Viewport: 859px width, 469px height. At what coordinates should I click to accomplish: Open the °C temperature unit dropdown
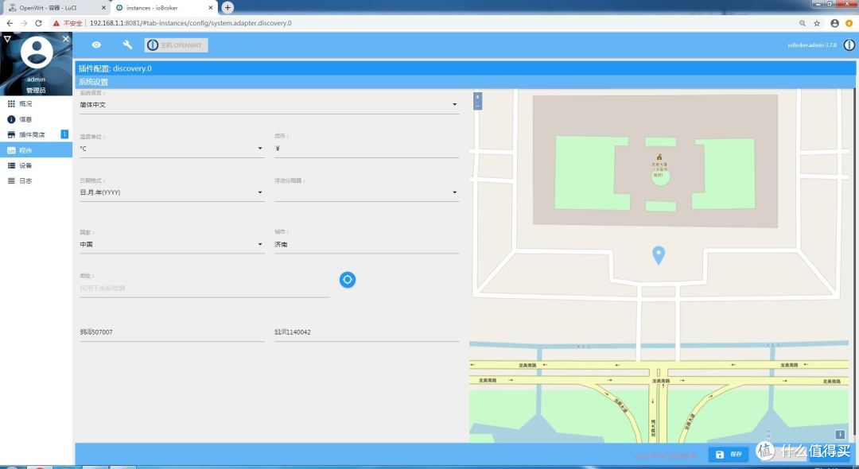[171, 149]
